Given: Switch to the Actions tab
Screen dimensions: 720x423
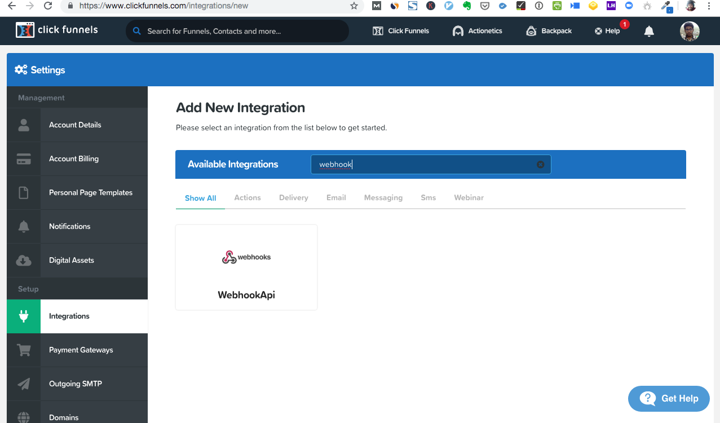Looking at the screenshot, I should (248, 197).
